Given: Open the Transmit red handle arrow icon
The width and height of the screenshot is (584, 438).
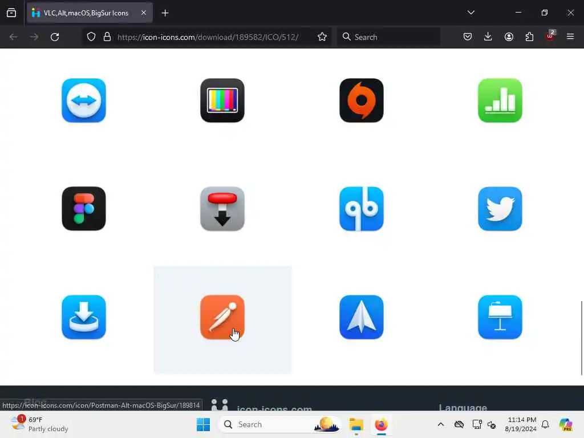Looking at the screenshot, I should [x=222, y=209].
